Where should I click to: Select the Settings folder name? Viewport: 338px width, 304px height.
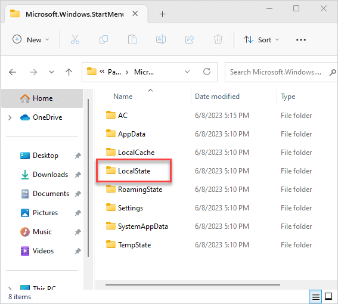(131, 208)
